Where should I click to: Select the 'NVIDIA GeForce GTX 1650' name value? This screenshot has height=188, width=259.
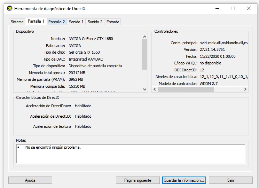pyautogui.click(x=91, y=39)
